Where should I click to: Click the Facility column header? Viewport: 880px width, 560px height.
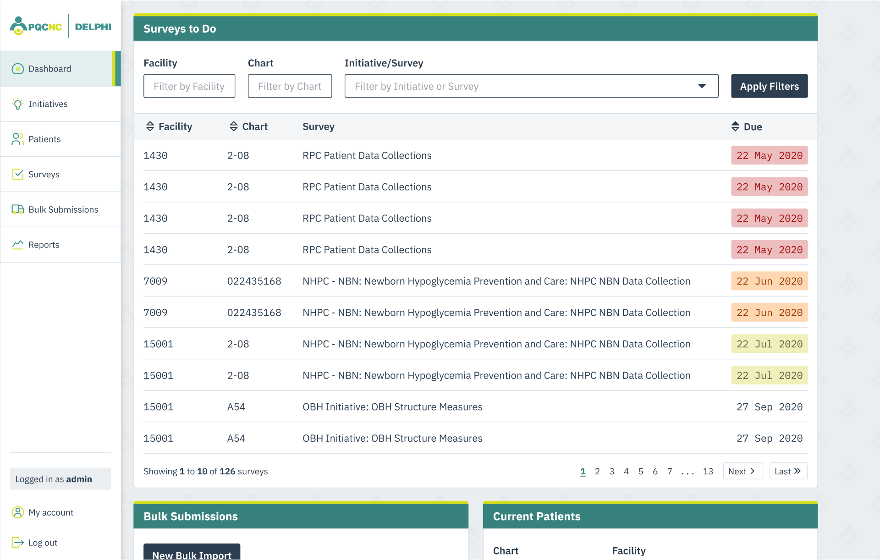tap(169, 126)
